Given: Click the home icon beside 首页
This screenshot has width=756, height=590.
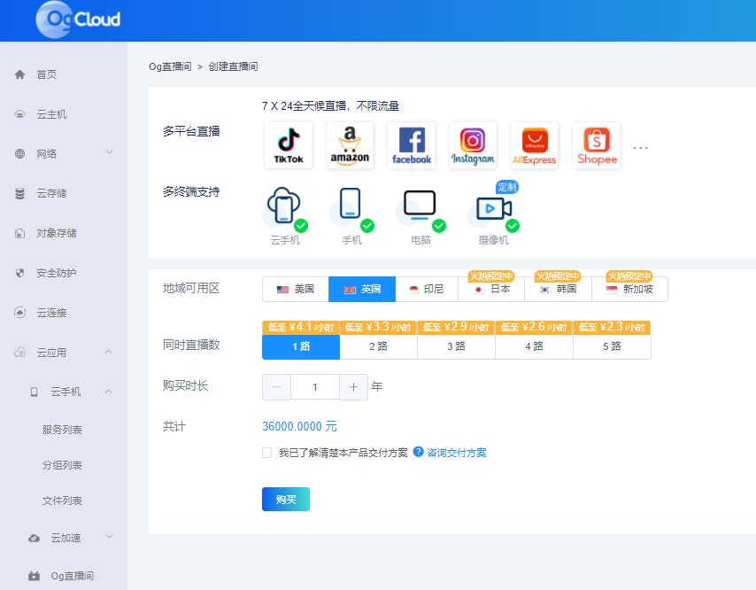Looking at the screenshot, I should [19, 74].
